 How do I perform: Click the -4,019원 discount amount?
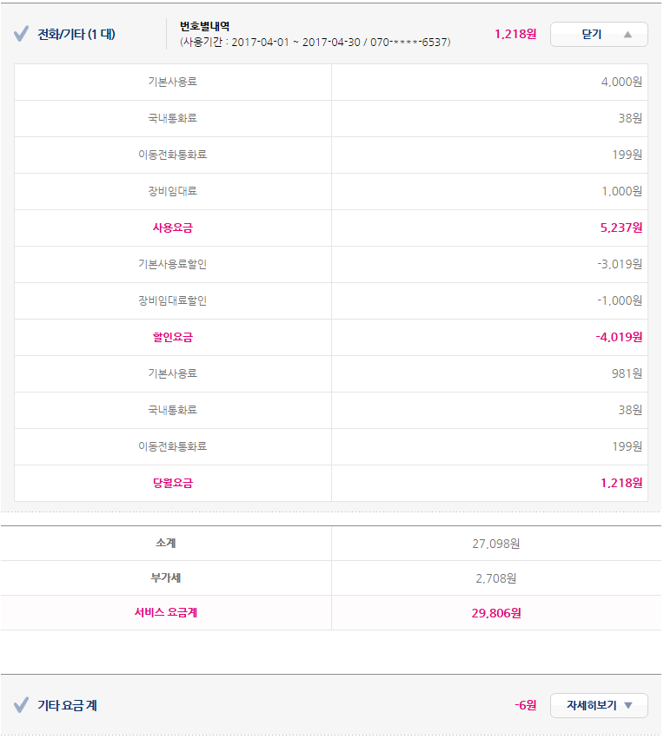pos(618,337)
